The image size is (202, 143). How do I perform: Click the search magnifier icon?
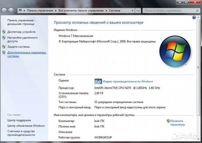[x=197, y=11]
